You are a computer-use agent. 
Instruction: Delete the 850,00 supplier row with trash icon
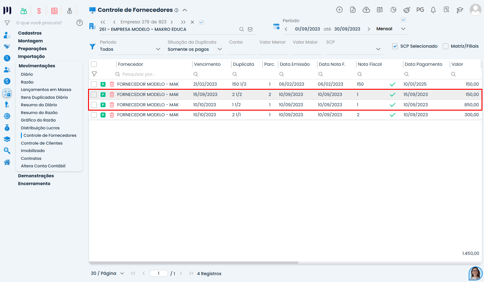[112, 105]
